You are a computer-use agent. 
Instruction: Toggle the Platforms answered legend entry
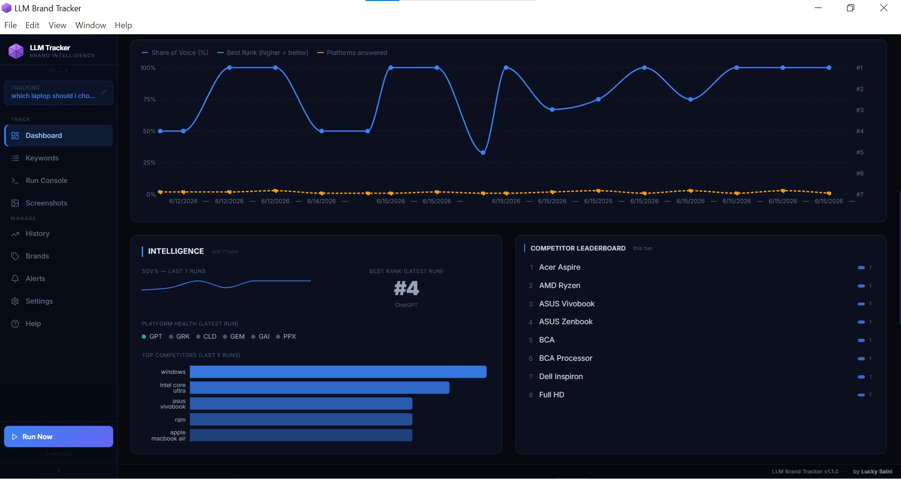point(352,53)
